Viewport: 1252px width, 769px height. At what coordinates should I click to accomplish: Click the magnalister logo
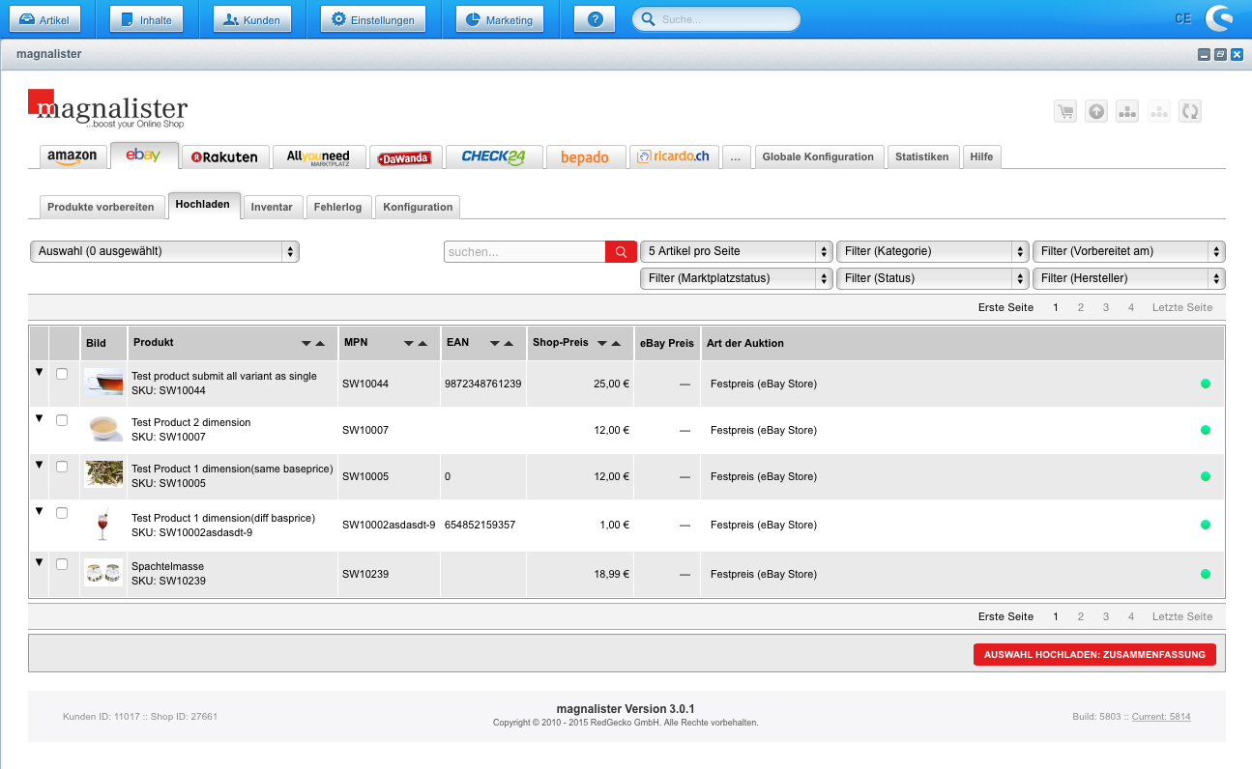coord(107,110)
